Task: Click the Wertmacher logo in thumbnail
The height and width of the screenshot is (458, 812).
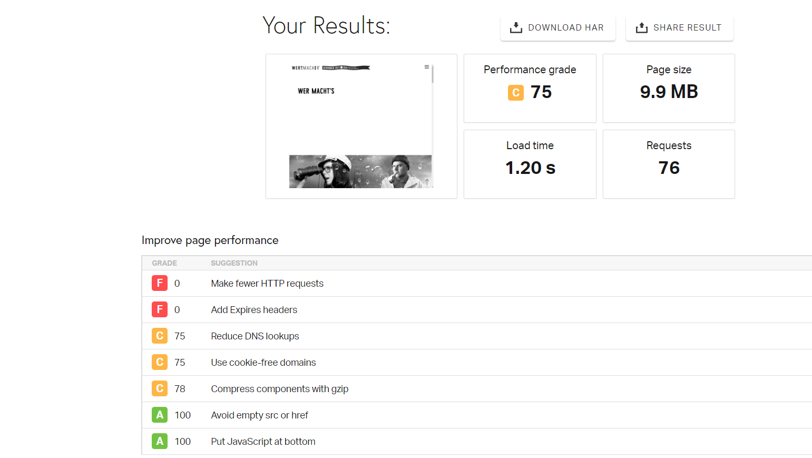Action: coord(306,68)
